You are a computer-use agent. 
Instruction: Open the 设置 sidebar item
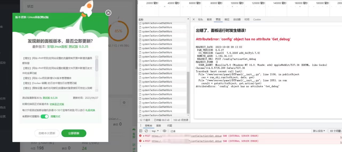(3, 117)
